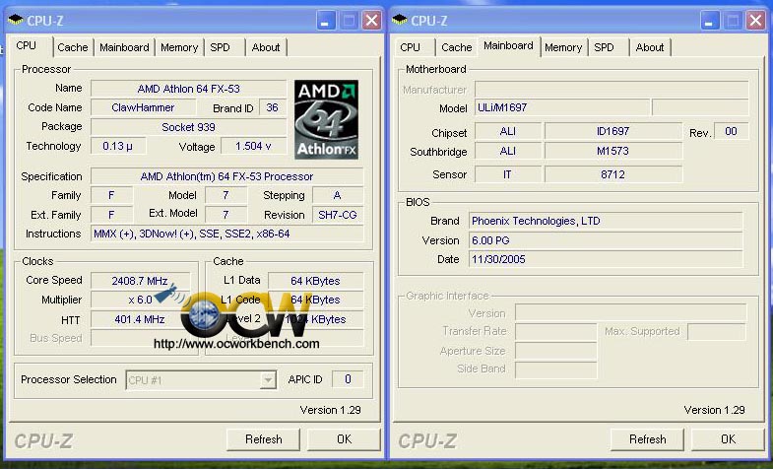Click the Name field AMD Athlon 64 FX-53

(188, 89)
